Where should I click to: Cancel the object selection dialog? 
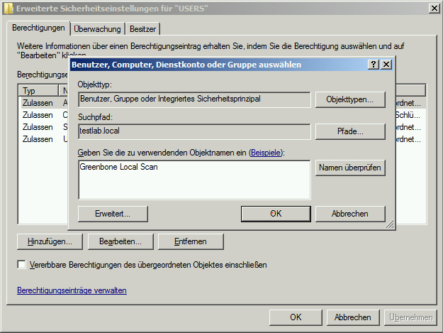pos(350,213)
